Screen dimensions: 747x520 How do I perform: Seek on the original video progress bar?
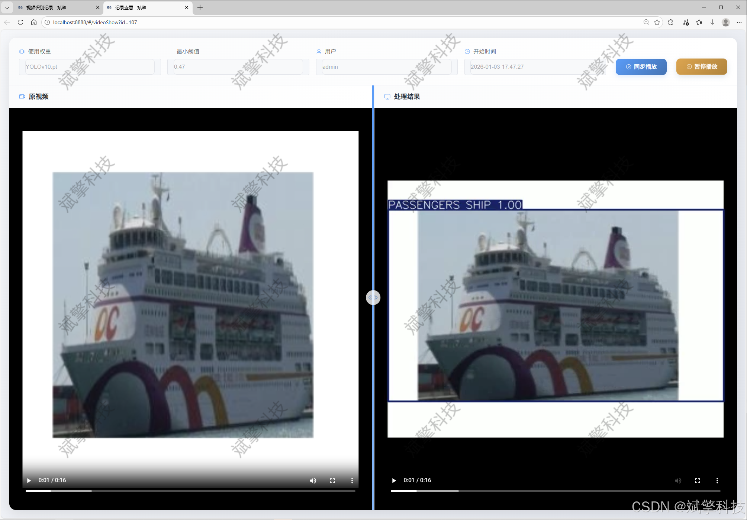click(x=190, y=491)
